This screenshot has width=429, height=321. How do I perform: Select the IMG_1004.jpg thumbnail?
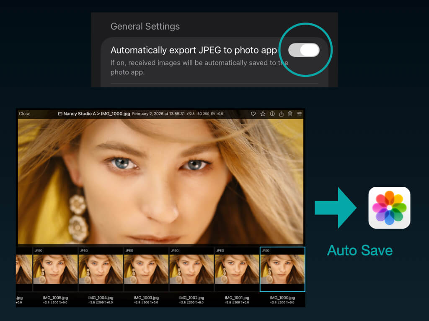tap(101, 269)
